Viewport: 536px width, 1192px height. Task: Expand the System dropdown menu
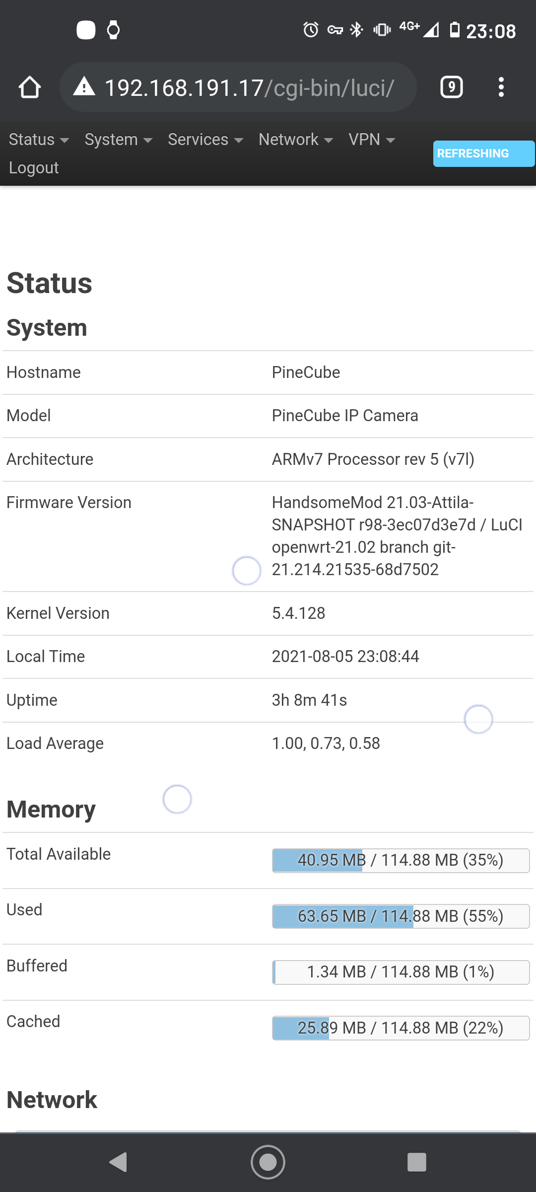pyautogui.click(x=118, y=140)
